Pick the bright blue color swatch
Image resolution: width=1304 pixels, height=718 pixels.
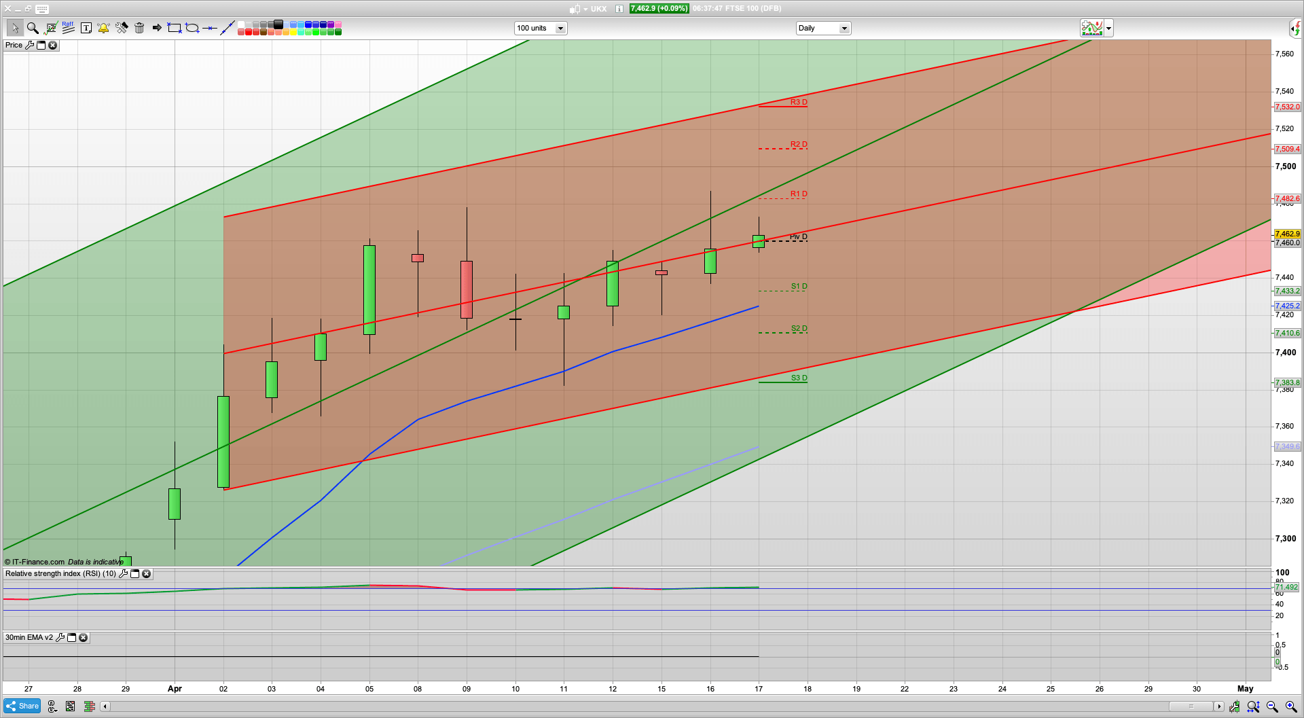pyautogui.click(x=308, y=24)
